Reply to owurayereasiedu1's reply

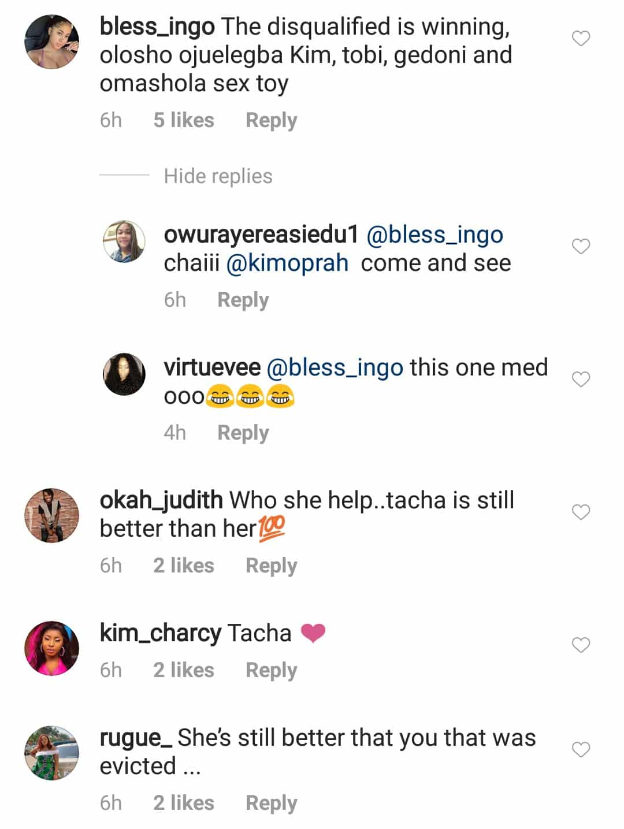coord(243,300)
